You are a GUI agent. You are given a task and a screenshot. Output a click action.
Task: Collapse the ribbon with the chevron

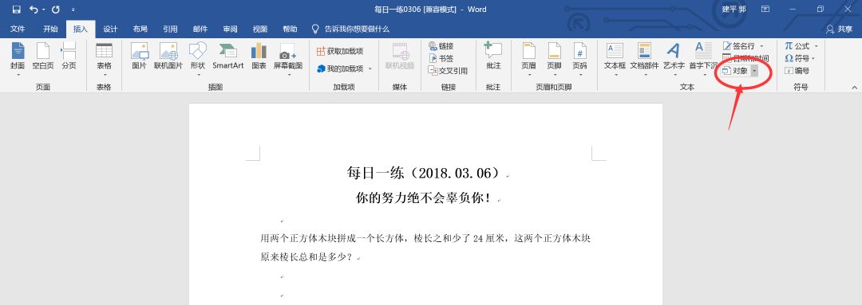pyautogui.click(x=855, y=88)
